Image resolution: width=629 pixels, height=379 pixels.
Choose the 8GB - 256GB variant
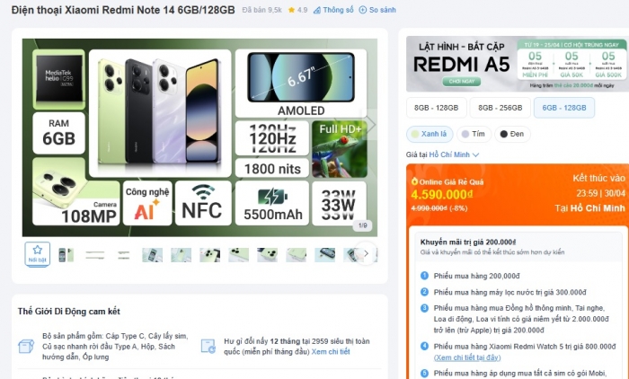(x=499, y=107)
